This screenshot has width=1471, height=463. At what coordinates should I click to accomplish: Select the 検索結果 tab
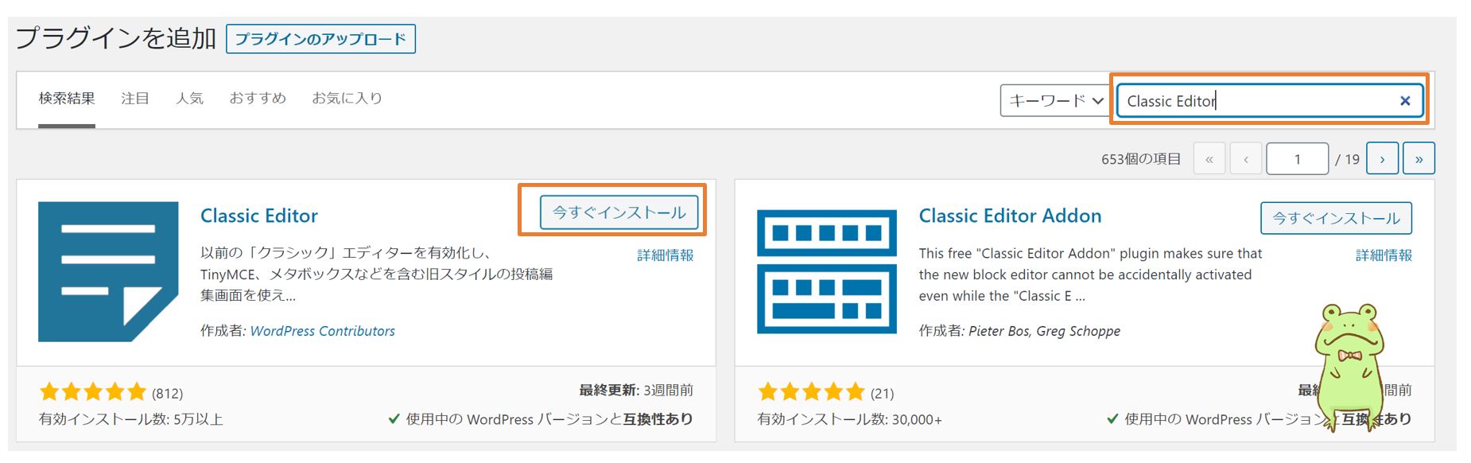pos(67,98)
